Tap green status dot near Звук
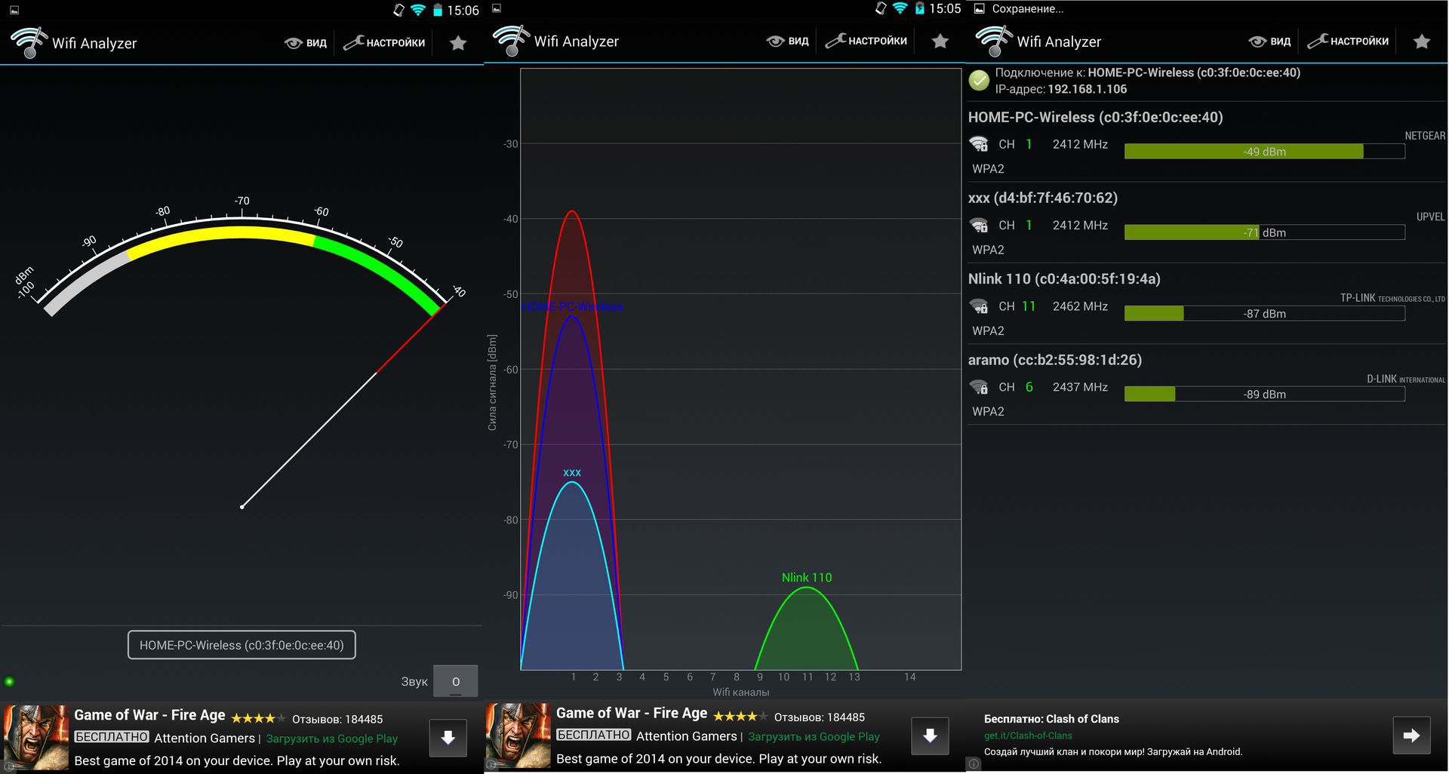The height and width of the screenshot is (774, 1449). coord(9,681)
